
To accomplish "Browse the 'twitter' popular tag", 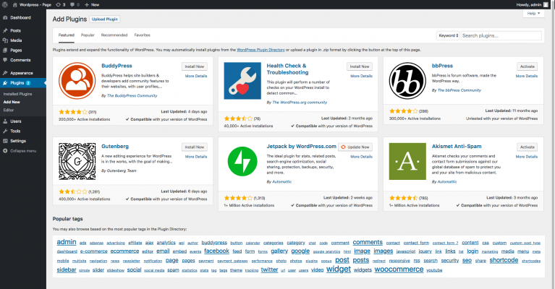I will click(269, 269).
